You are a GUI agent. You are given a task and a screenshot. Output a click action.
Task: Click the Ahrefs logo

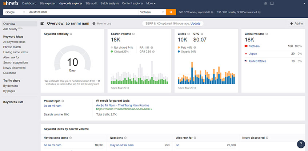11,3
